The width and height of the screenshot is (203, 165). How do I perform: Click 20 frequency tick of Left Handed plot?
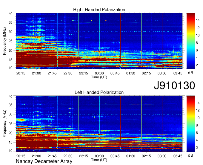[11, 133]
